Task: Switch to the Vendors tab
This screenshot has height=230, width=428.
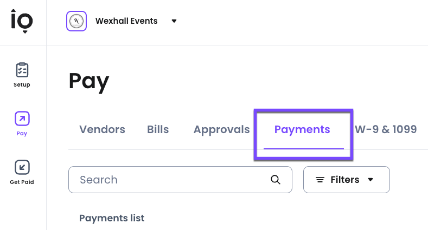Action: [102, 130]
